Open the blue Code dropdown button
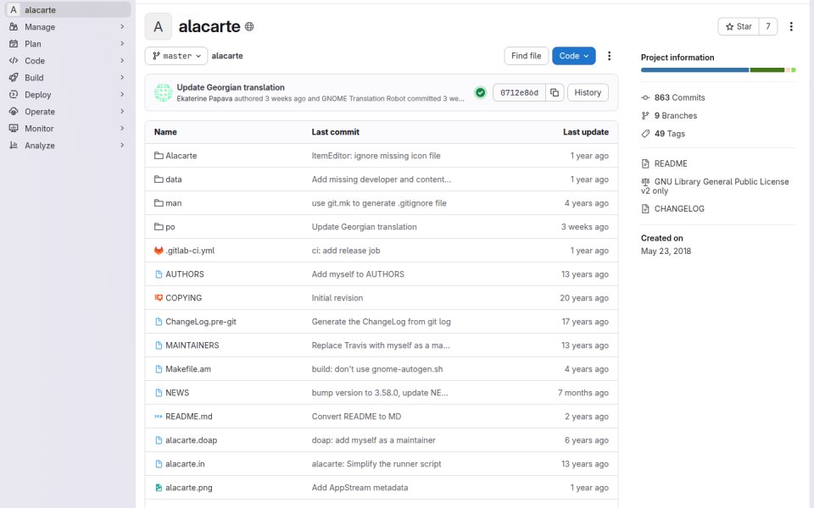Image resolution: width=814 pixels, height=508 pixels. (x=574, y=56)
